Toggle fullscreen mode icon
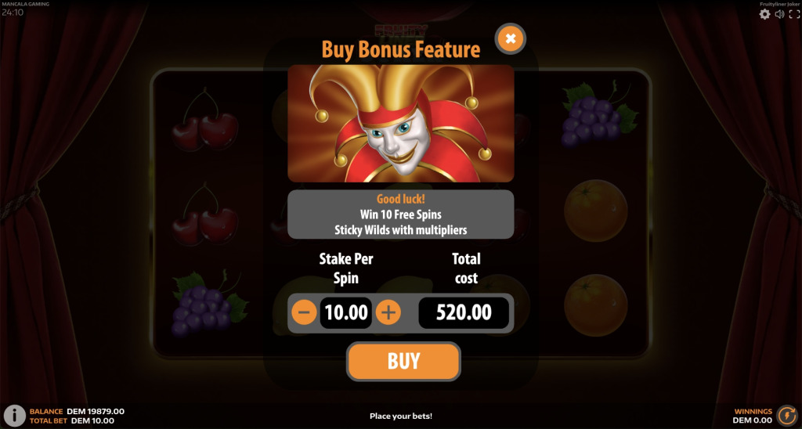Image resolution: width=802 pixels, height=429 pixels. (794, 14)
